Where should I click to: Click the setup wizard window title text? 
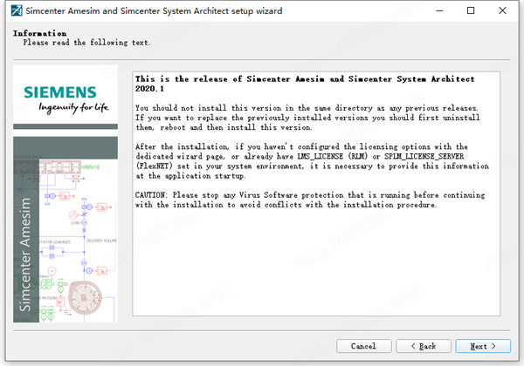coord(154,11)
